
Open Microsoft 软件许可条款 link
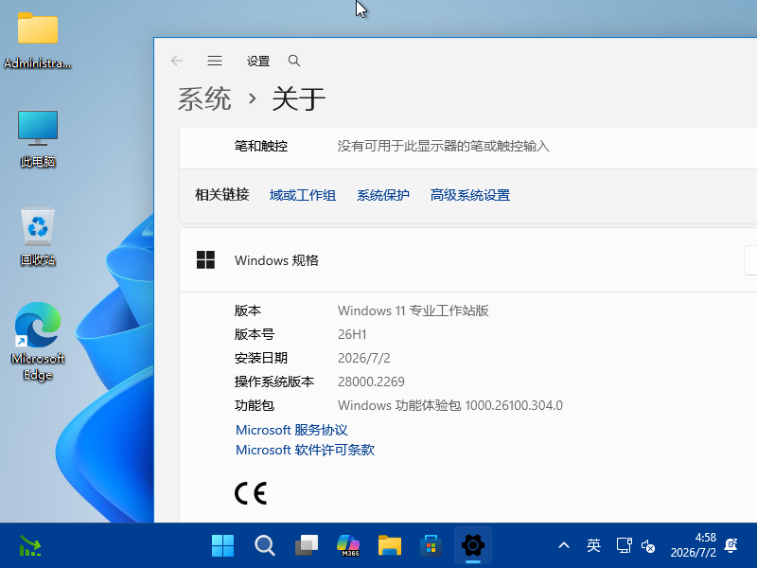[x=305, y=450]
